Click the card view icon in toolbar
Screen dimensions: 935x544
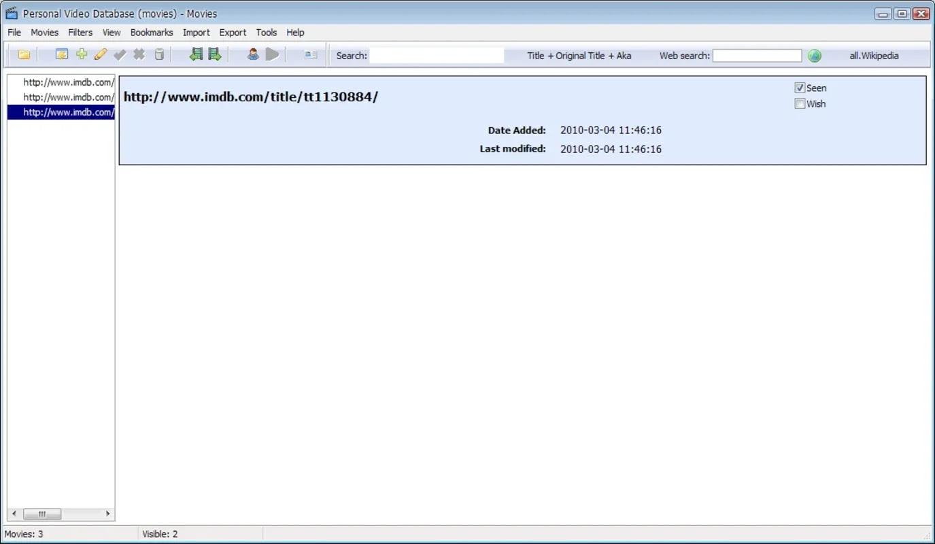coord(311,55)
